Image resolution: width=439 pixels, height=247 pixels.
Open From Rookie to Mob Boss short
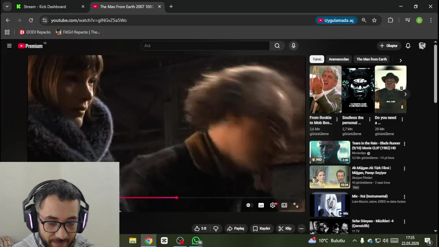click(x=325, y=90)
